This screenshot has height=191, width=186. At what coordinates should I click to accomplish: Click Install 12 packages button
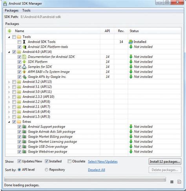tap(165, 162)
